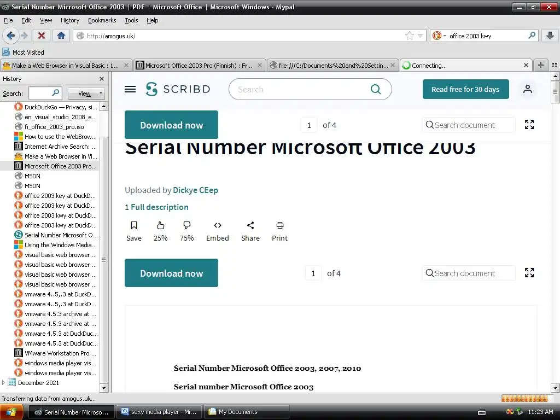Open the Dickye CEep uploader link
The image size is (560, 420).
(195, 190)
